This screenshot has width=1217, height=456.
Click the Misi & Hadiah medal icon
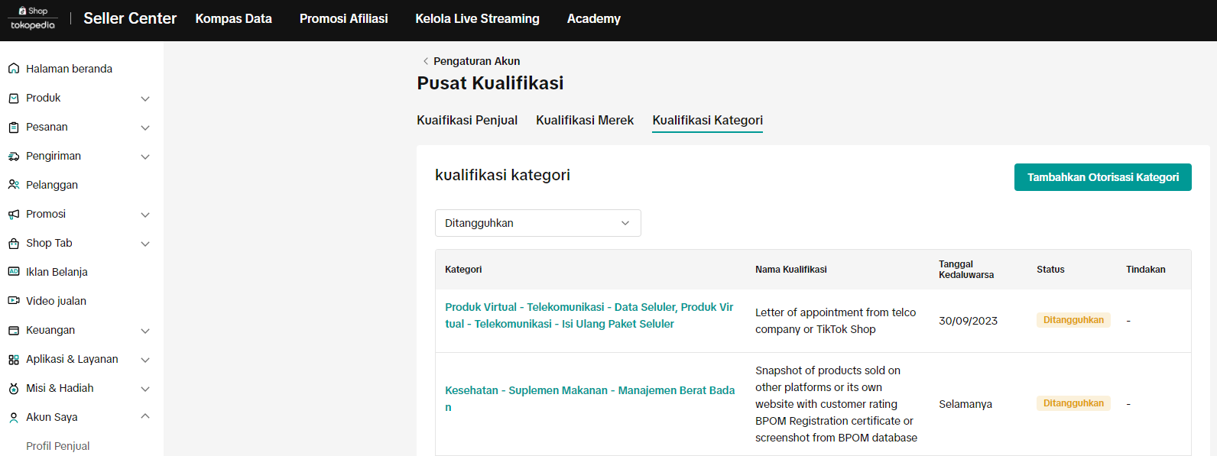pyautogui.click(x=14, y=388)
